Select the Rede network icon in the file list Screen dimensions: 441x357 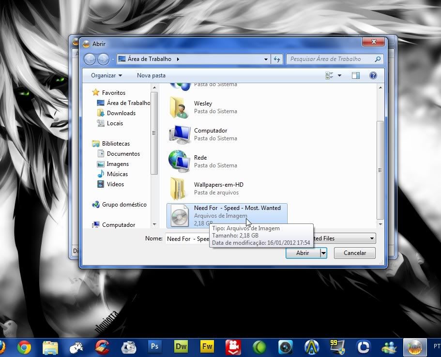(200, 161)
